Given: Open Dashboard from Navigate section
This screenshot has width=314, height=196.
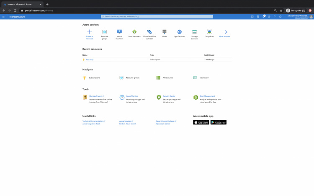Looking at the screenshot, I should (203, 77).
